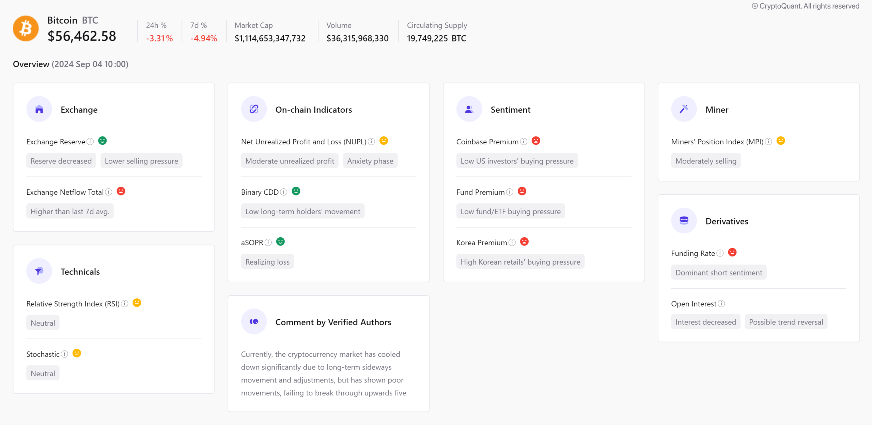Click the verified author comment paragraph
The image size is (872, 425).
click(324, 373)
